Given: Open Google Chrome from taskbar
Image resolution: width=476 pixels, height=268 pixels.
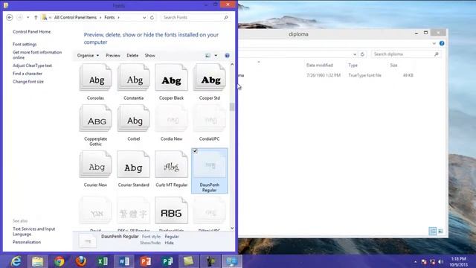Looking at the screenshot, I should 59,261.
